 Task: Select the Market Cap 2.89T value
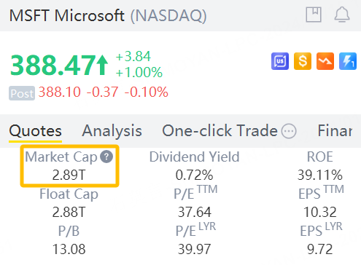(69, 175)
